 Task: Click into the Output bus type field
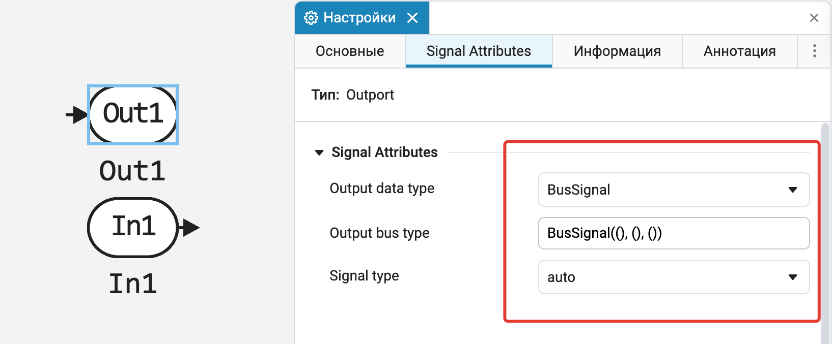[673, 233]
